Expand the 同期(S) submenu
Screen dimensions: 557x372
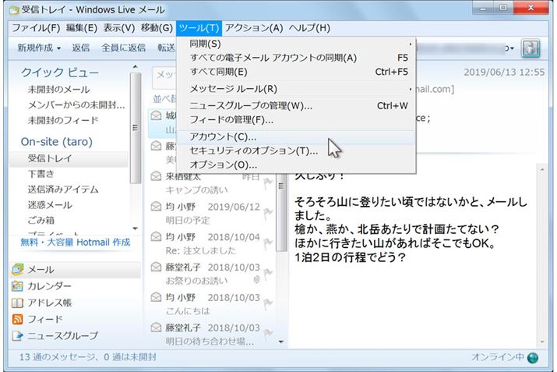[x=411, y=44]
